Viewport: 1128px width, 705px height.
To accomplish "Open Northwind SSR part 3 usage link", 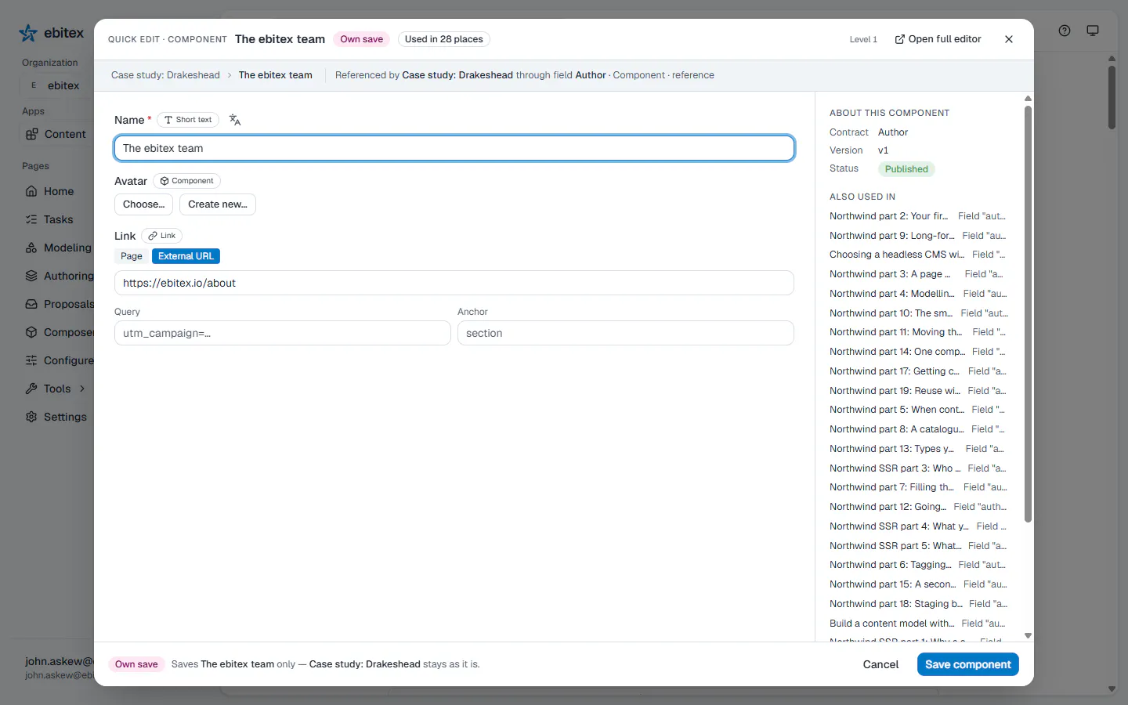I will pyautogui.click(x=895, y=468).
